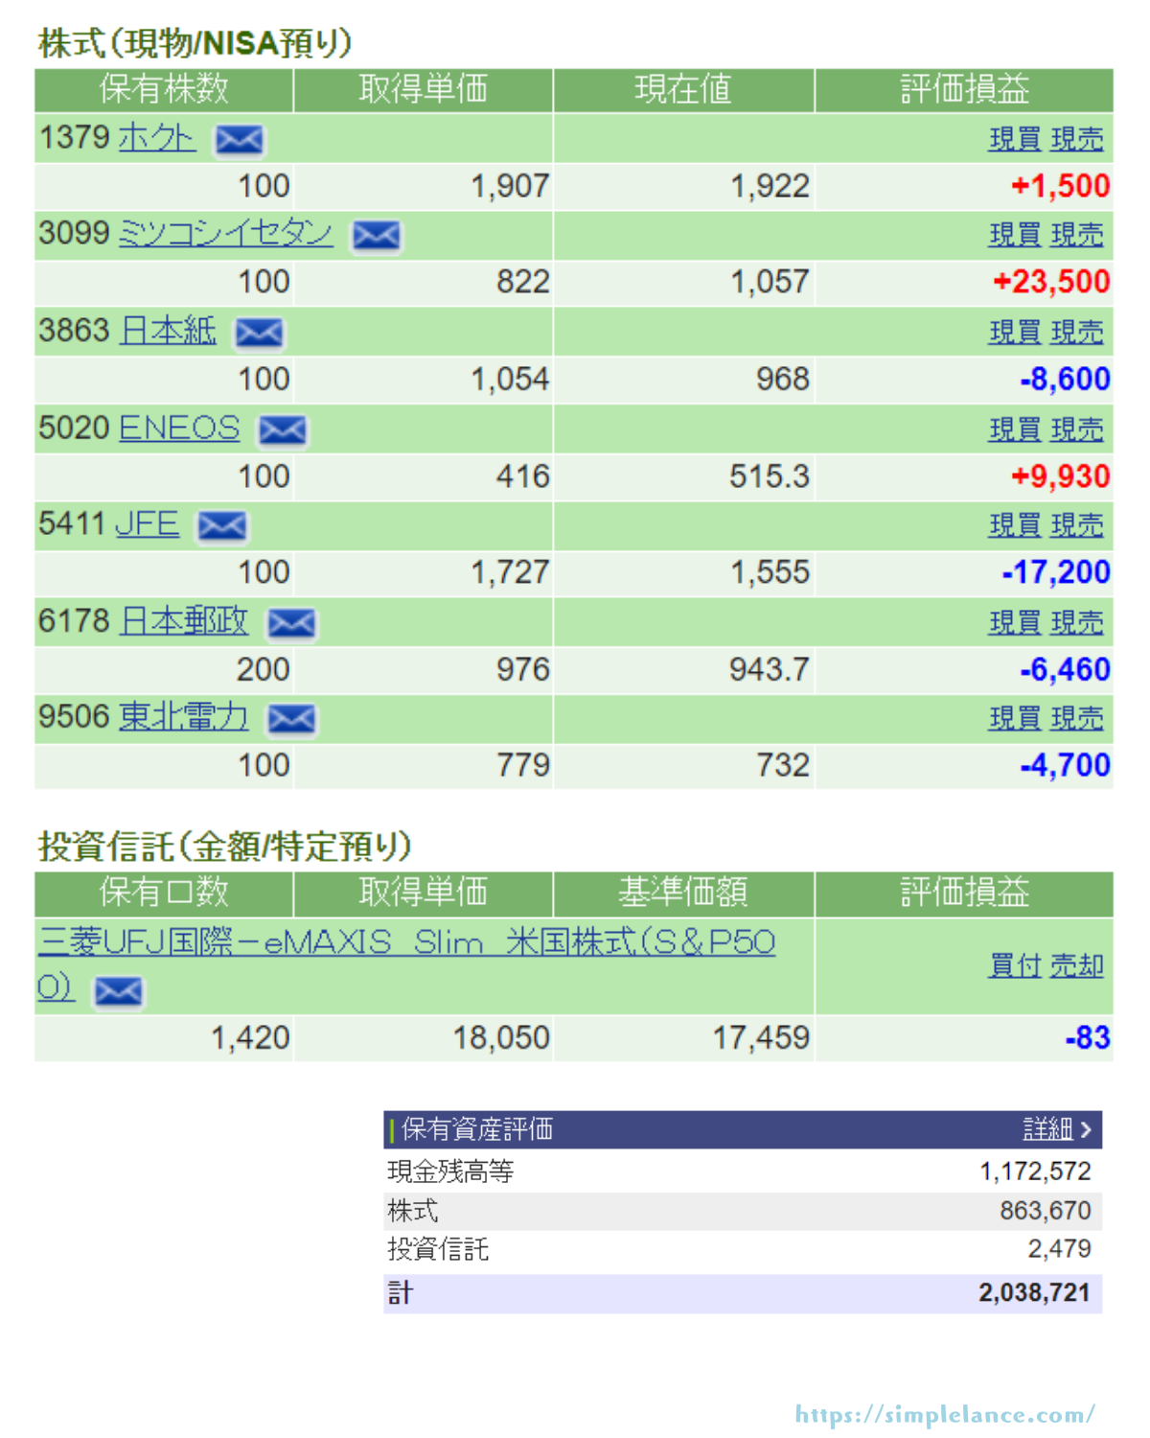Image resolution: width=1150 pixels, height=1438 pixels.
Task: Click the mail icon next to ホクト
Action: 239,140
